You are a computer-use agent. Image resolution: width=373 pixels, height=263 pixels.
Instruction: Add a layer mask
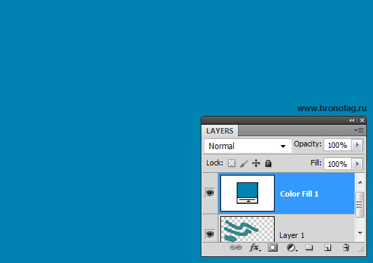point(273,247)
